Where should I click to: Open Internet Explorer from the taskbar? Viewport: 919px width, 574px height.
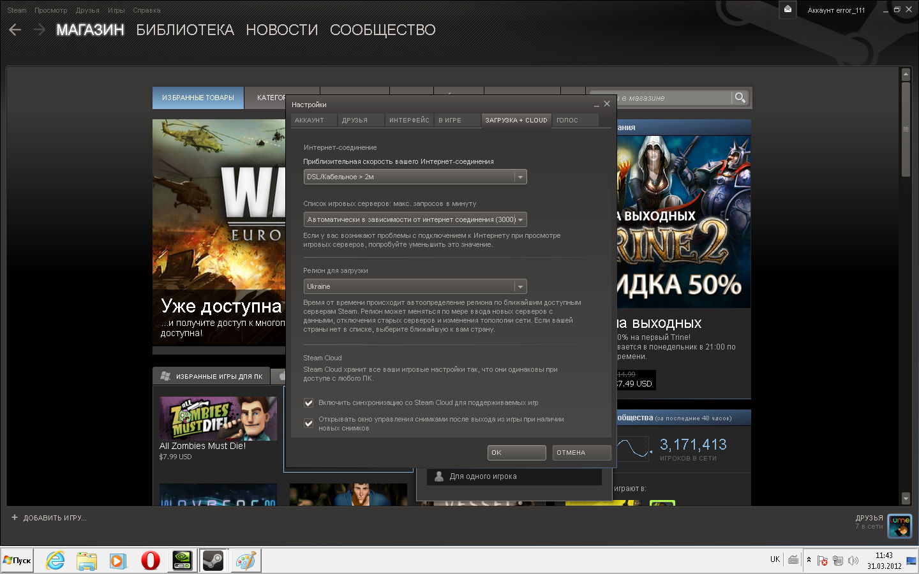coord(56,561)
